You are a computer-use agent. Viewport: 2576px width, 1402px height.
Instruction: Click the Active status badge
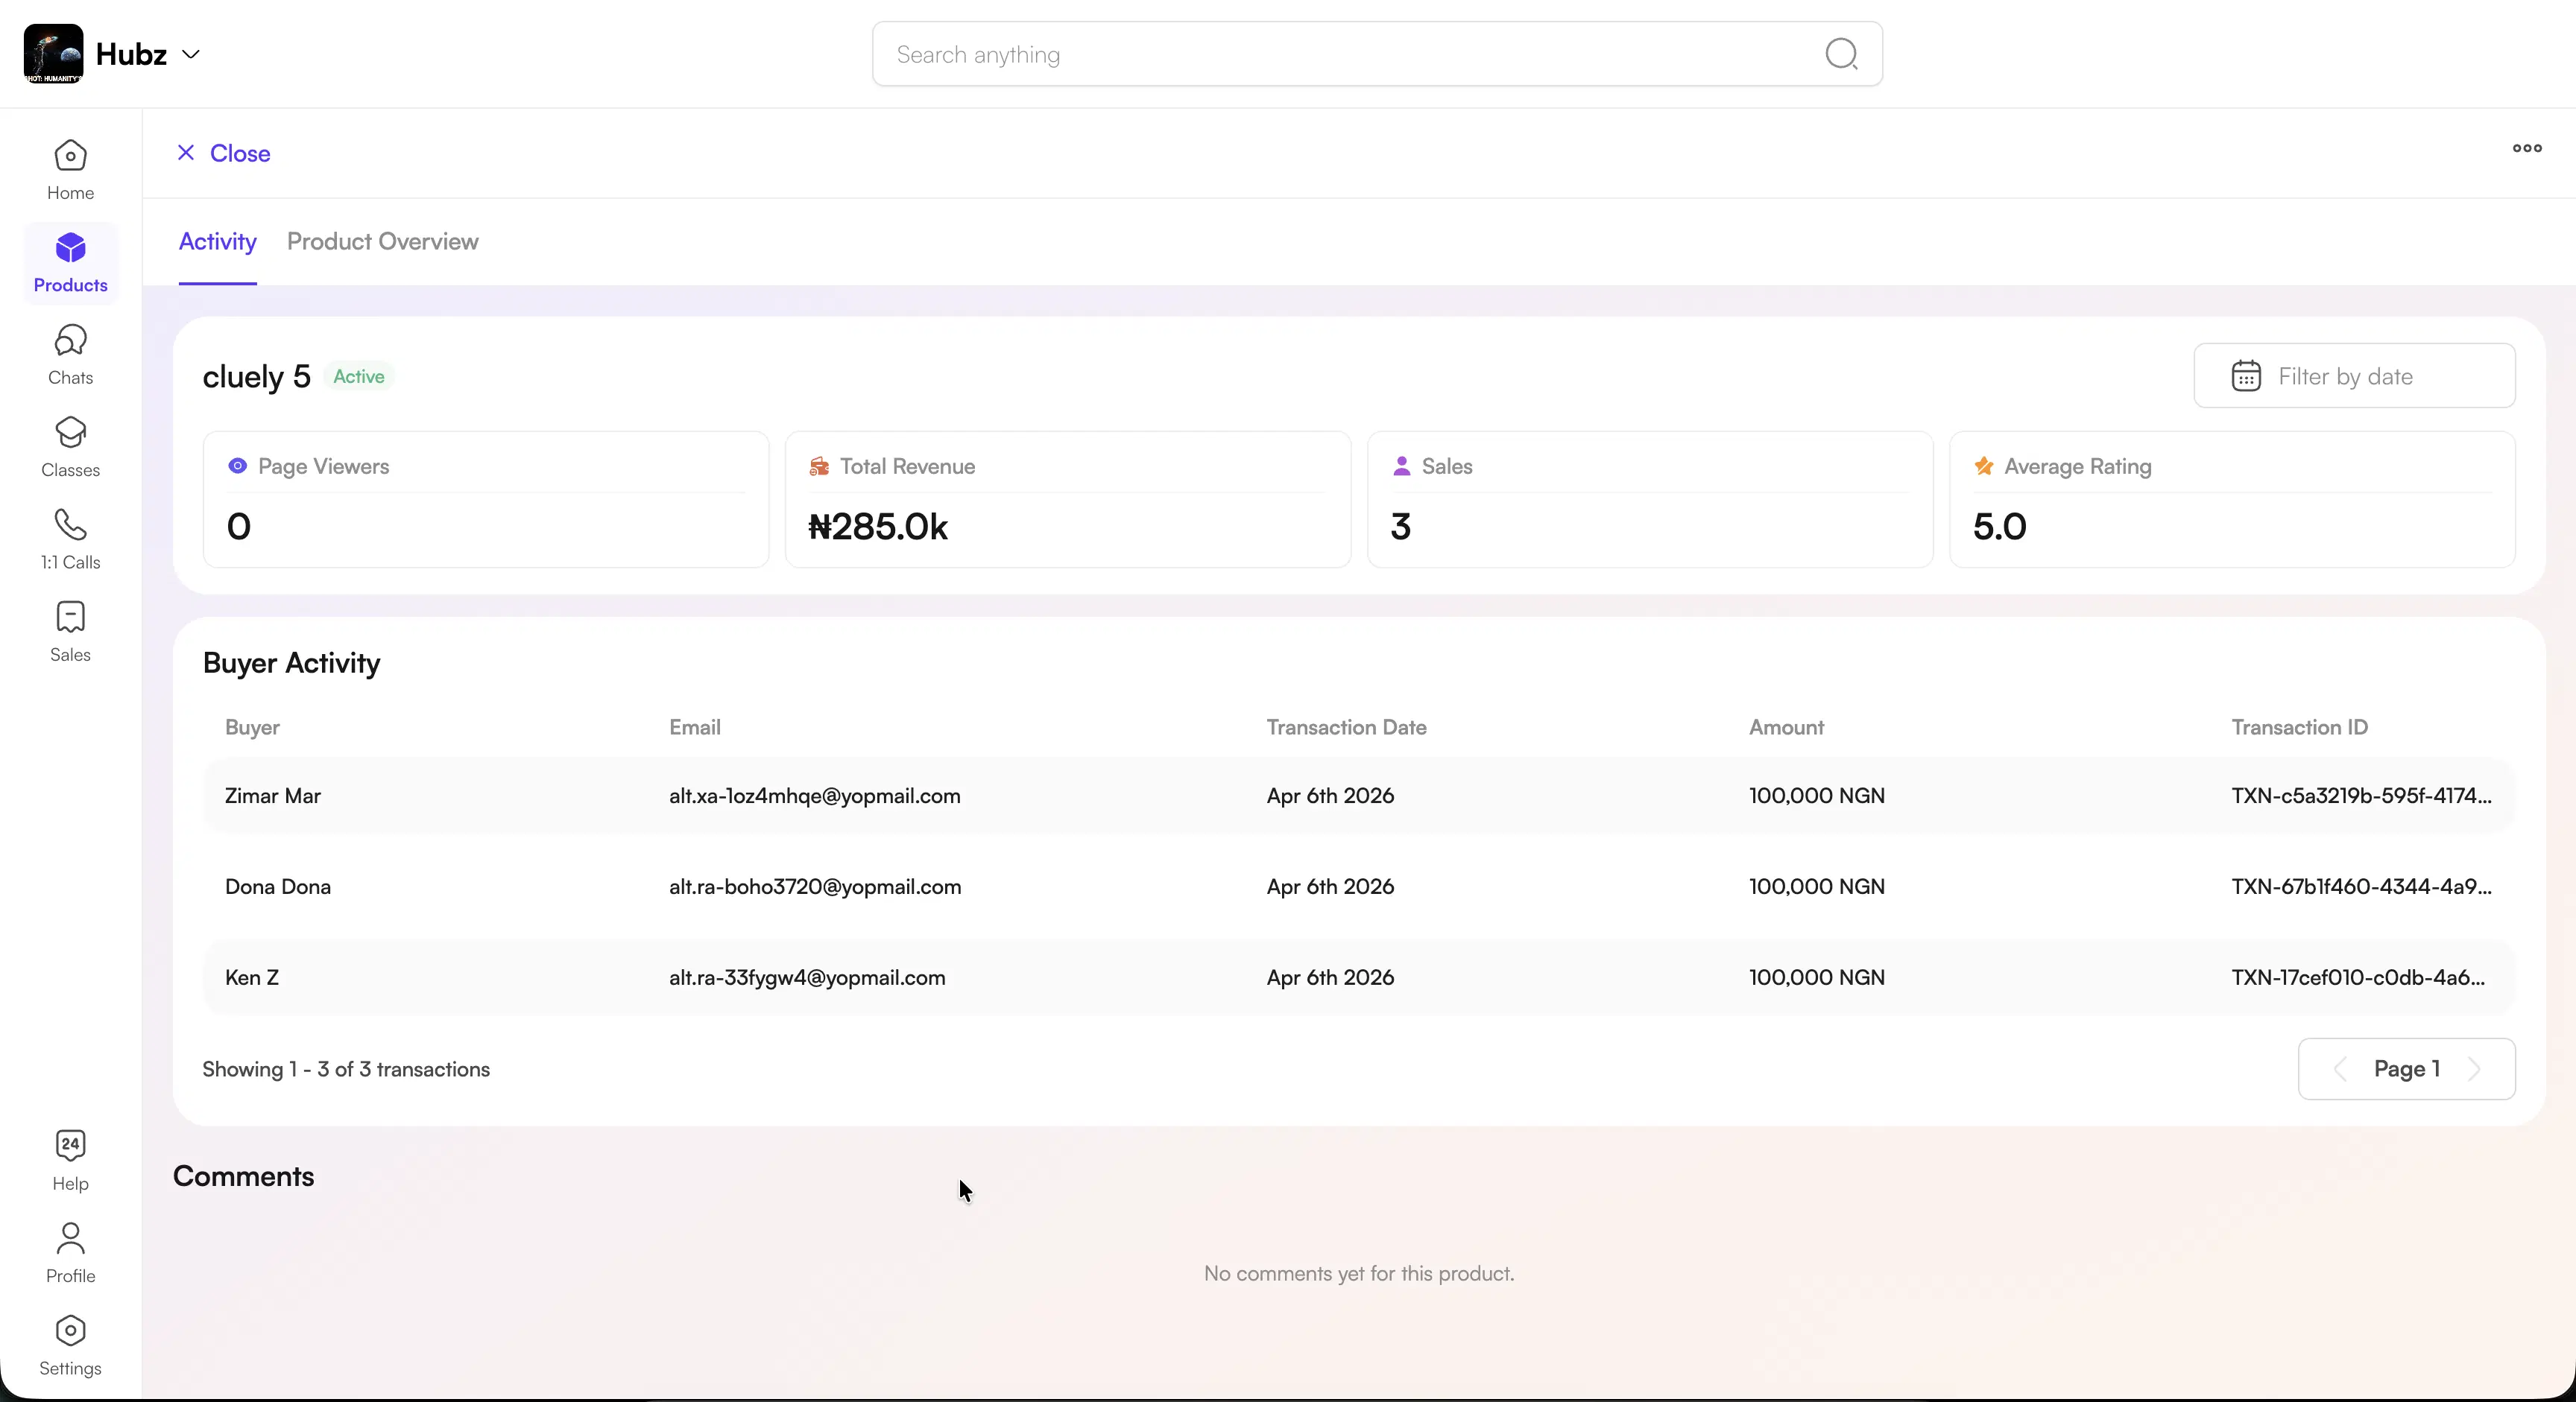click(x=359, y=377)
